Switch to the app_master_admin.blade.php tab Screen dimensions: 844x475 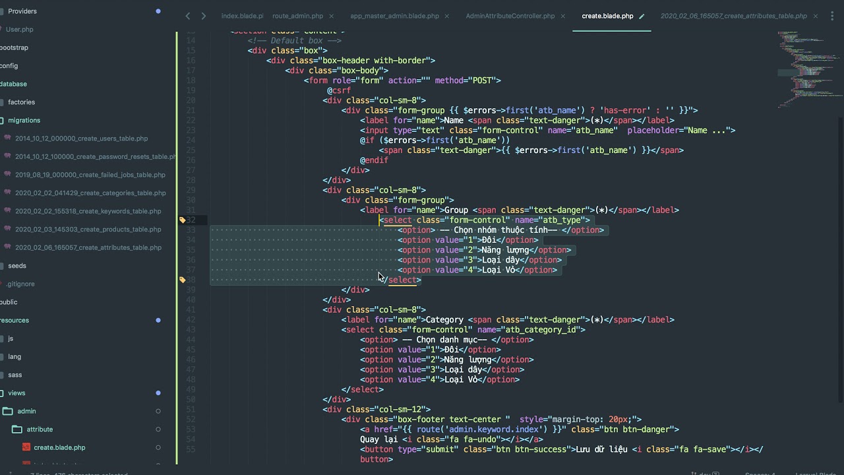click(x=394, y=16)
